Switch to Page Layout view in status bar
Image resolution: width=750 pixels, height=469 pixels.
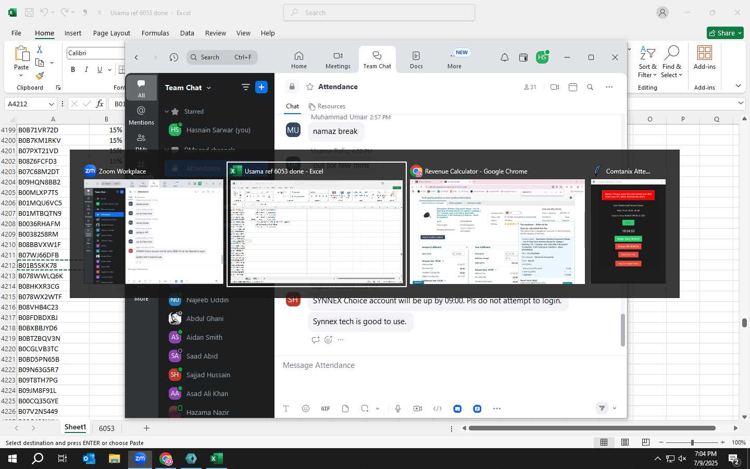click(x=625, y=442)
